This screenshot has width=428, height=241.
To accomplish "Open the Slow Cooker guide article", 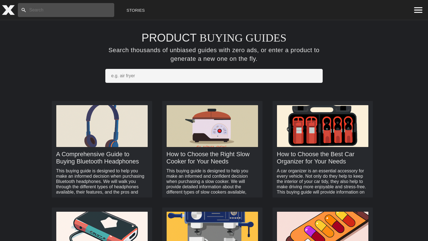I will pos(208,158).
